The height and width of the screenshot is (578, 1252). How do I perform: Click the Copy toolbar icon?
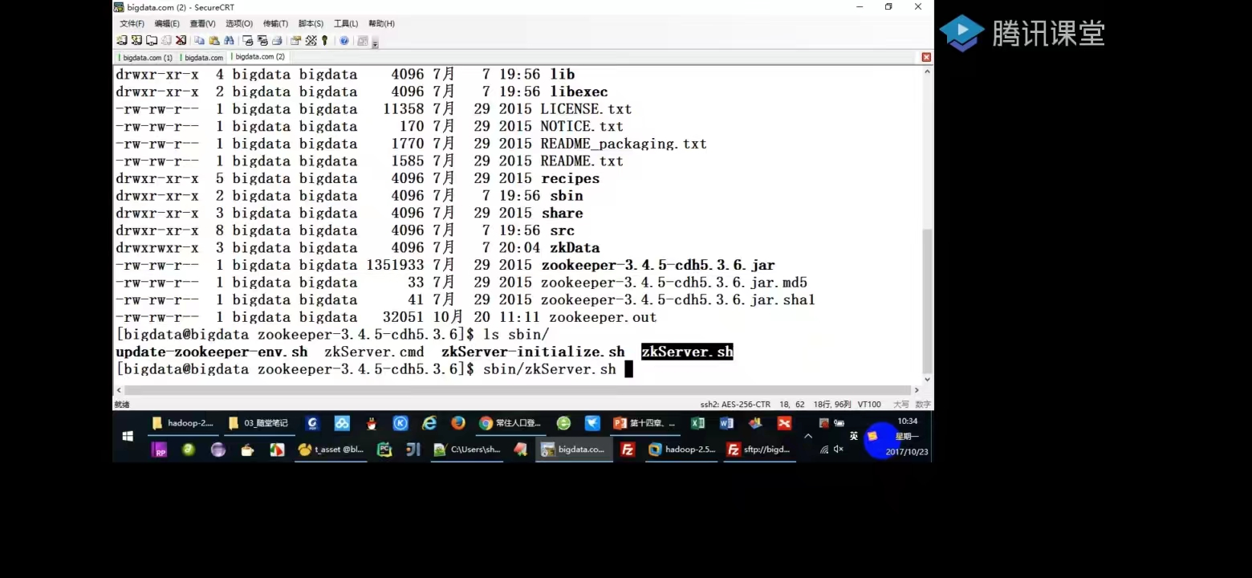[199, 40]
